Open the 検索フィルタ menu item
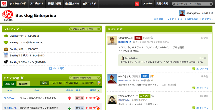Screen dimensions: 215x110 (x=90, y=4)
